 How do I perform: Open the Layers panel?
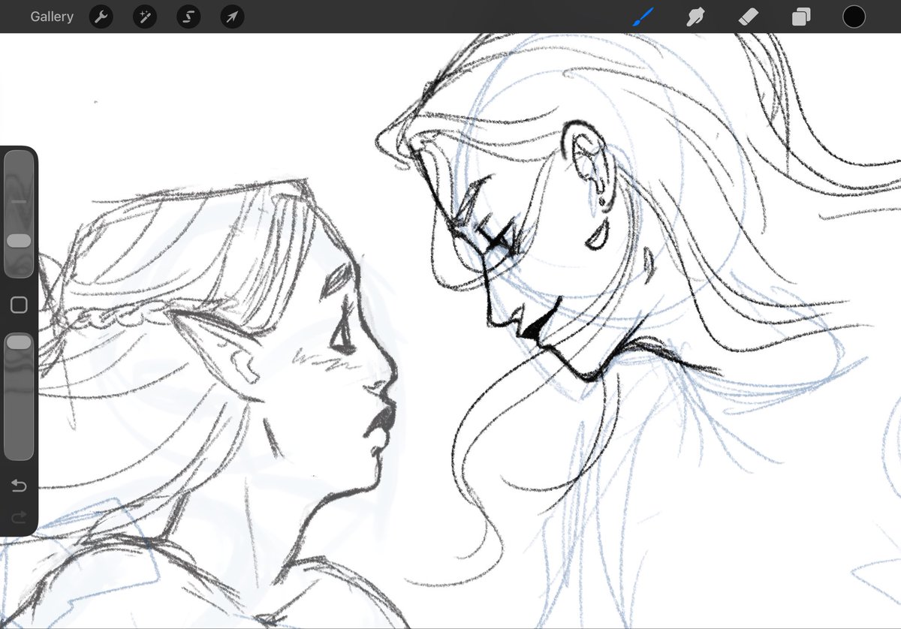pyautogui.click(x=801, y=17)
